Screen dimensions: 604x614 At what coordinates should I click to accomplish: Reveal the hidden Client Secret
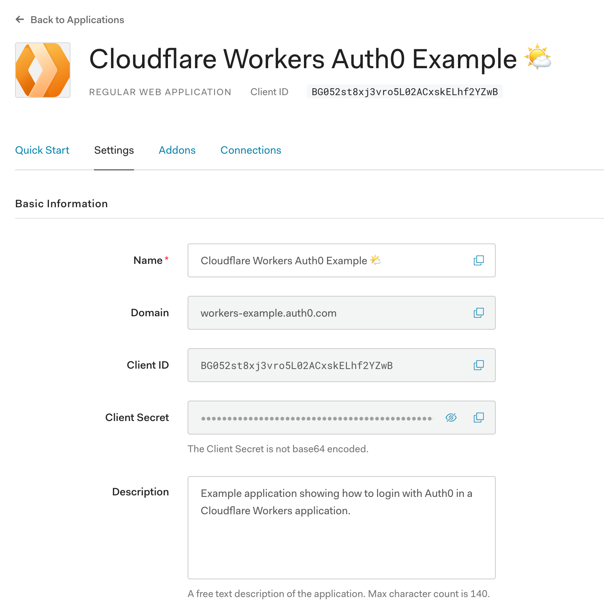pos(451,418)
